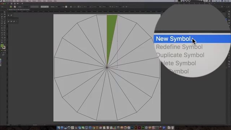
Task: Launch Photoshop from the Dock
Action: [x=132, y=127]
